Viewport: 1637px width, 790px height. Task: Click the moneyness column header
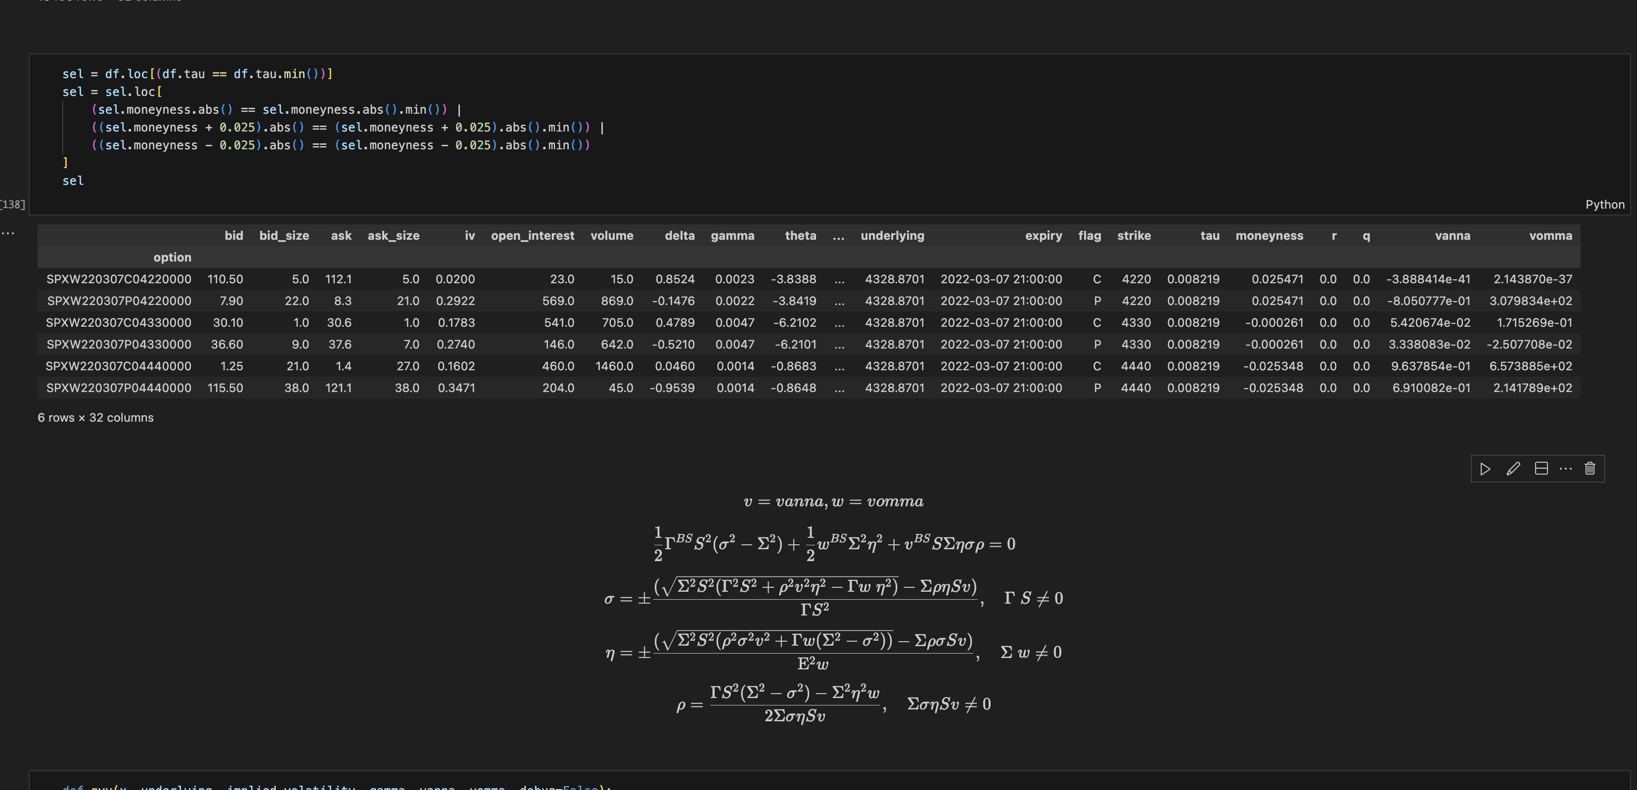point(1269,236)
